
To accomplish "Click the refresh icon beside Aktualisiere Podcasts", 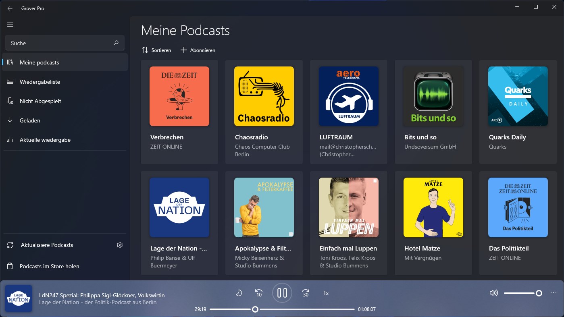I will coord(10,245).
